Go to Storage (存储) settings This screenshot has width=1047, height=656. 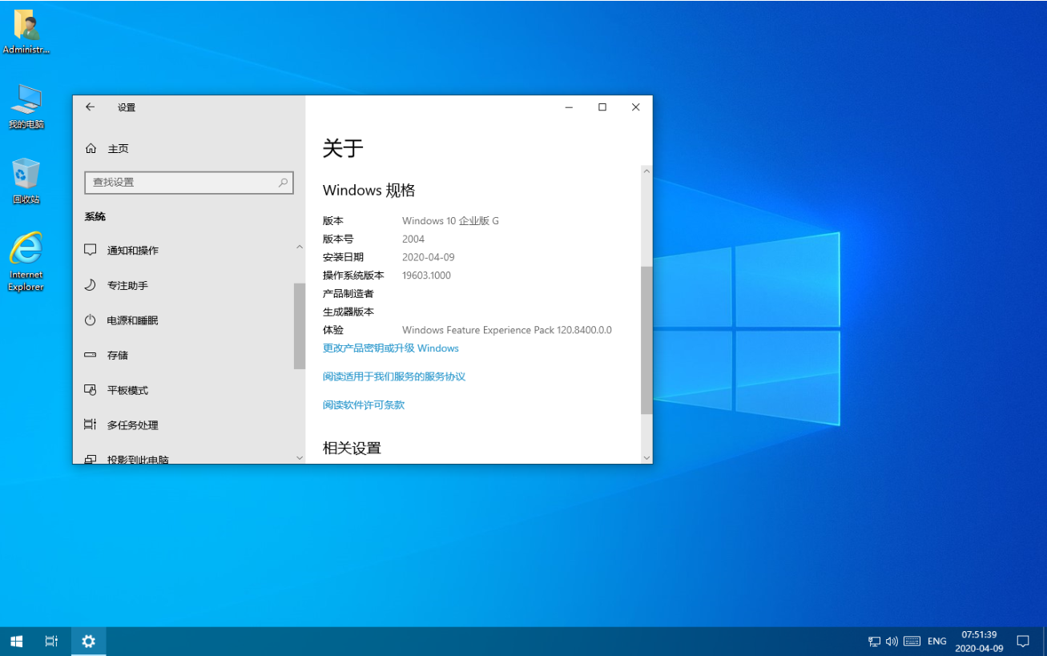pos(118,356)
